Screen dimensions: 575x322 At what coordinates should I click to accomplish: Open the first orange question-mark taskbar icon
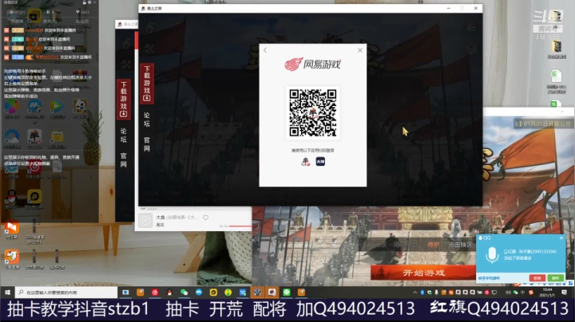(x=140, y=292)
